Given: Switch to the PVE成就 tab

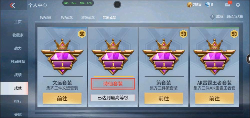Looking at the screenshot, I should coord(67,18).
